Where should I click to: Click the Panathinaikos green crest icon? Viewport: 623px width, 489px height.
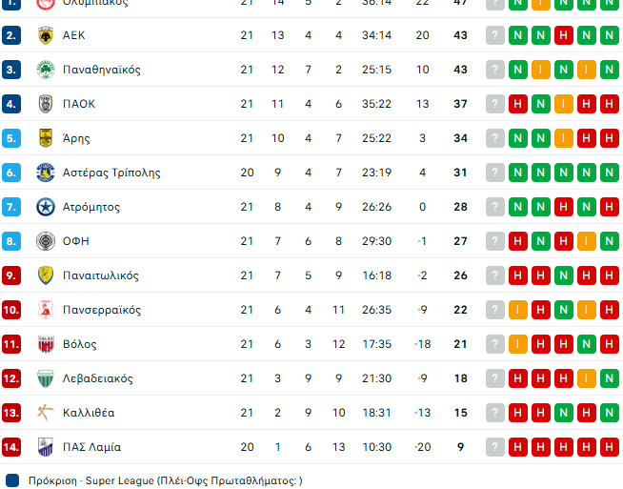click(x=45, y=70)
